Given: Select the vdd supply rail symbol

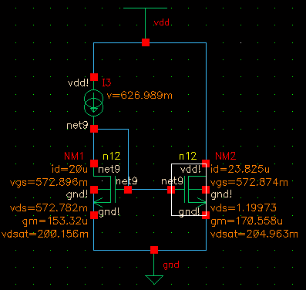Looking at the screenshot, I should click(x=146, y=8).
